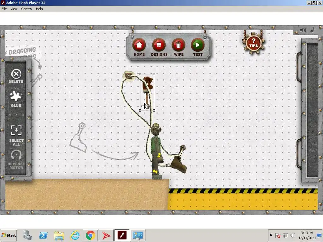Open the TIPS gear sign

253,43
